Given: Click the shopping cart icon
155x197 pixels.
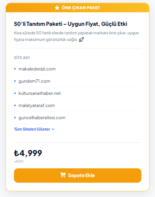Looking at the screenshot, I should click(63, 175).
